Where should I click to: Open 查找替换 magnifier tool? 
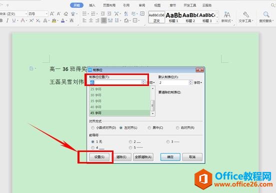tap(266, 17)
